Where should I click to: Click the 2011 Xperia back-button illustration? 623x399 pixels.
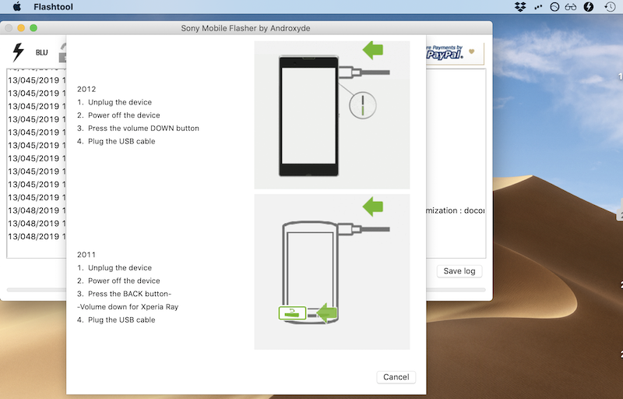point(332,272)
